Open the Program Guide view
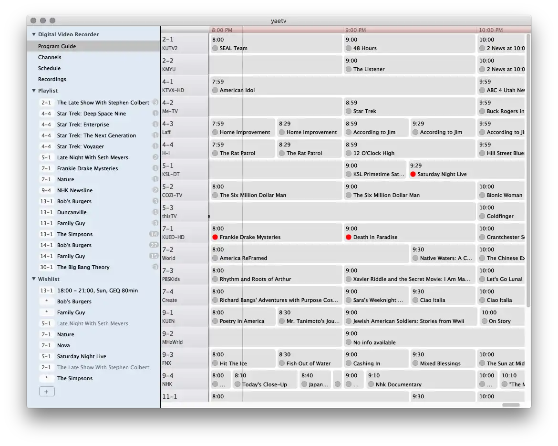This screenshot has height=446, width=558. point(93,46)
